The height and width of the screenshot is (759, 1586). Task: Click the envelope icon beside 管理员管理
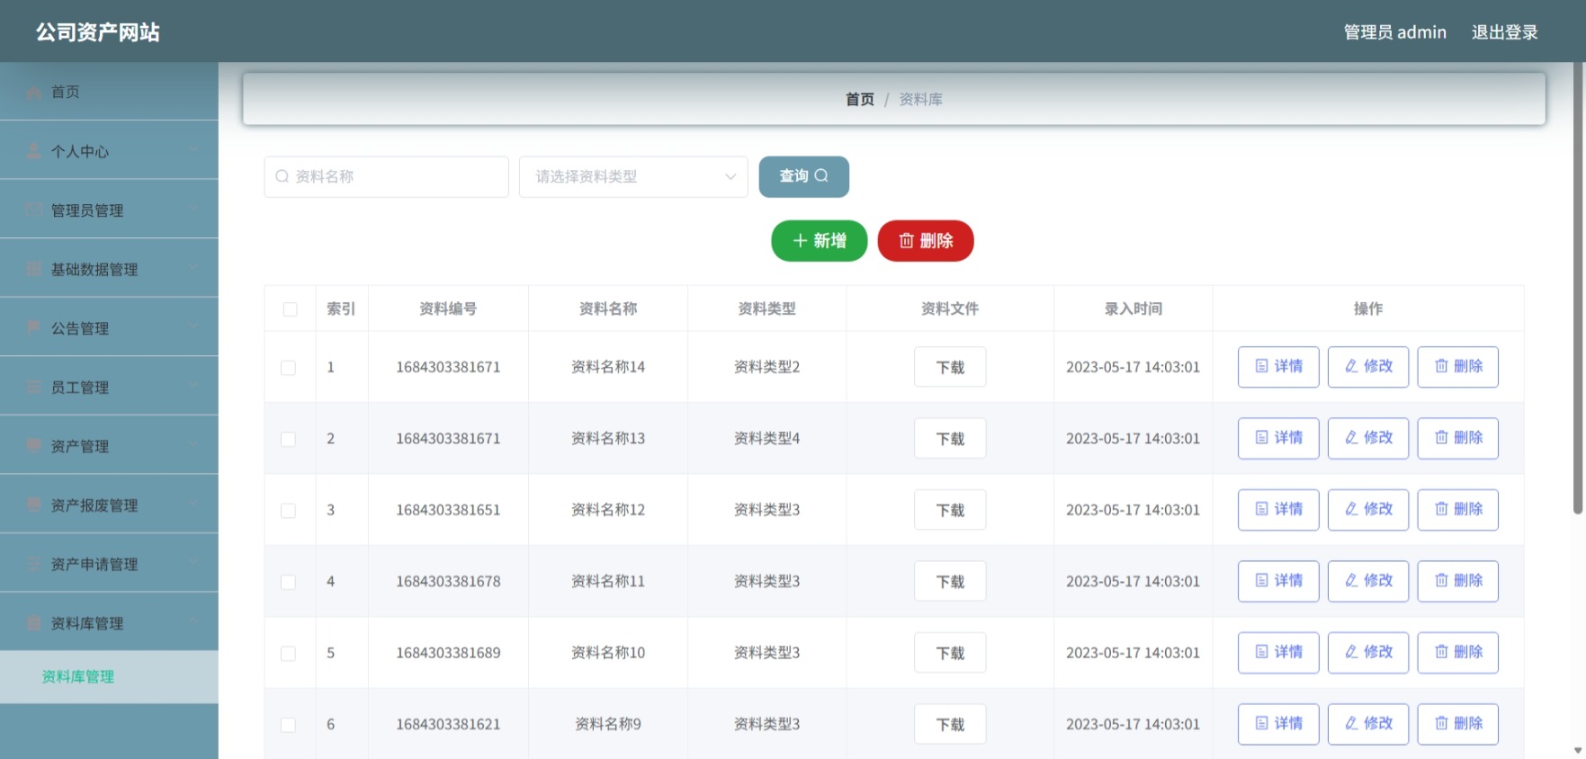coord(33,210)
